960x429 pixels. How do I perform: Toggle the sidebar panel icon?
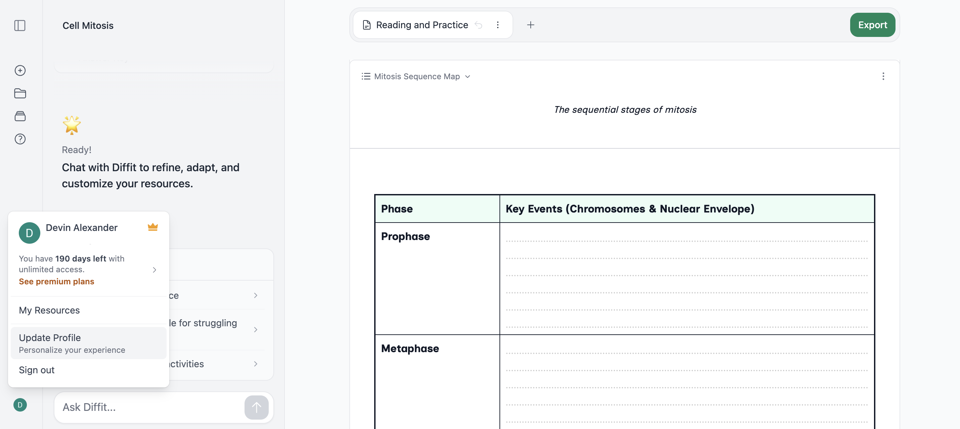point(20,25)
